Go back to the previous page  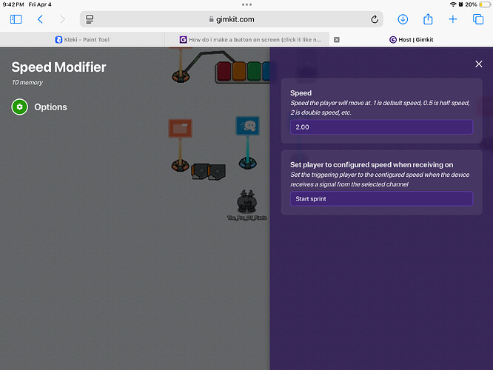(x=40, y=19)
